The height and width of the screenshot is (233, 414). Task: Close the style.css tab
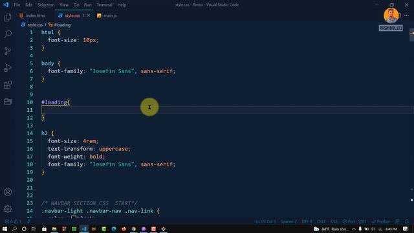pyautogui.click(x=89, y=16)
